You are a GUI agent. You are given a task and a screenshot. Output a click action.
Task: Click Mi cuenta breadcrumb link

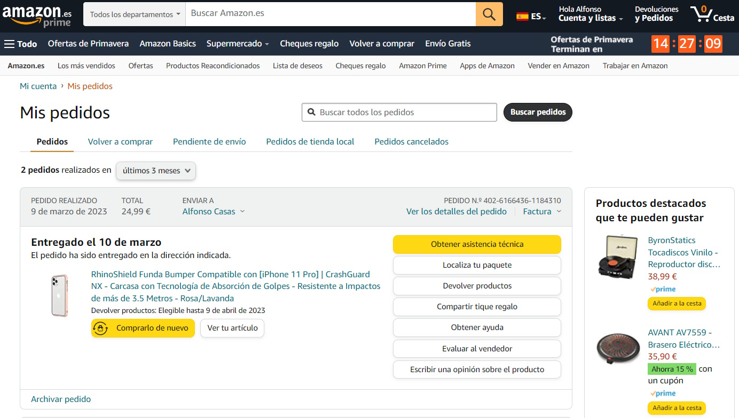point(38,86)
